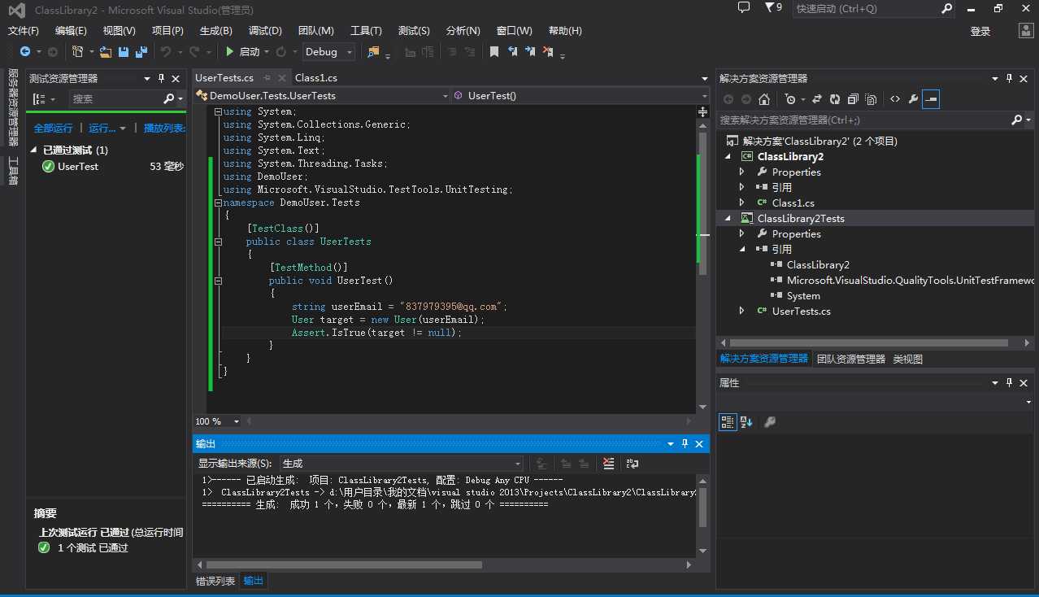
Task: Navigate backward with the blue arrow icon
Action: [x=25, y=52]
